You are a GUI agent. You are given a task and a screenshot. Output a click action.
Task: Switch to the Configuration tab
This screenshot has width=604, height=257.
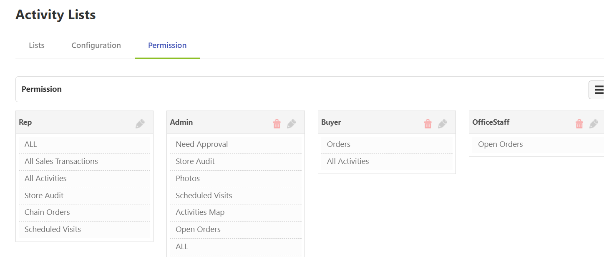[x=96, y=45]
